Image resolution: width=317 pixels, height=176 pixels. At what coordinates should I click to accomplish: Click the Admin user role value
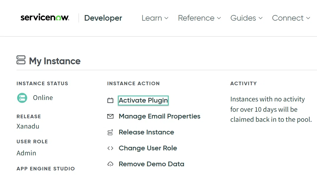point(26,153)
